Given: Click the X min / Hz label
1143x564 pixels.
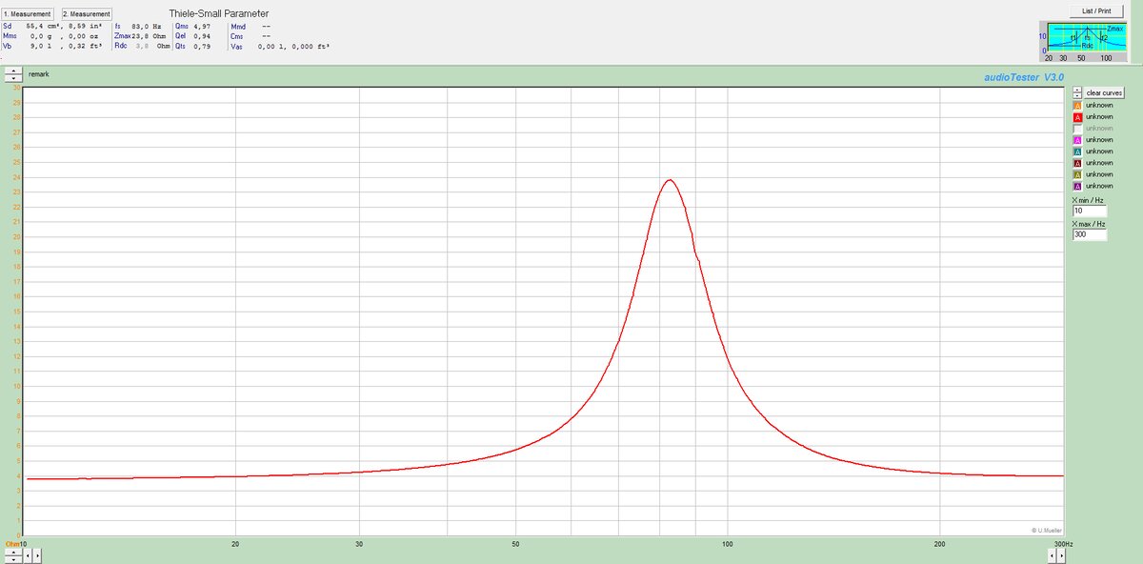Looking at the screenshot, I should click(x=1088, y=200).
